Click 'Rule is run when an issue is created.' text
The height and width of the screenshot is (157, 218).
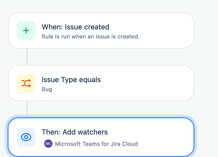(x=91, y=37)
